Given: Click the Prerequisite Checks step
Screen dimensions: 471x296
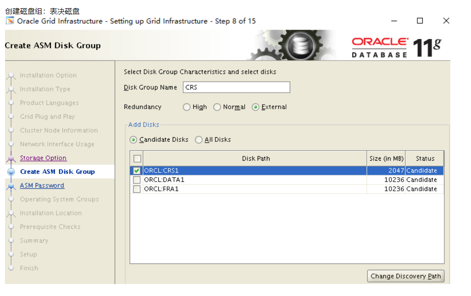Looking at the screenshot, I should pos(50,227).
